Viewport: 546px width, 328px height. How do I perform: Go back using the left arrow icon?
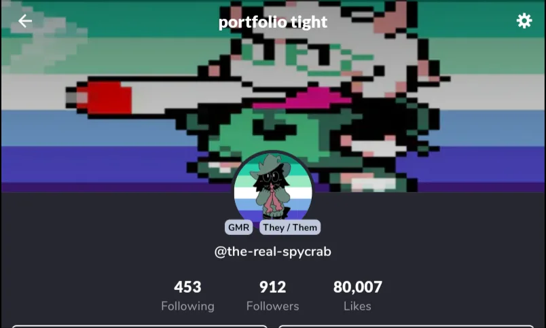[x=25, y=21]
